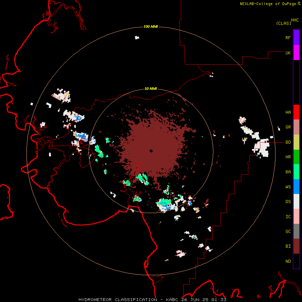The image size is (302, 302).
Task: Click the ND legend label
Action: coord(288,261)
